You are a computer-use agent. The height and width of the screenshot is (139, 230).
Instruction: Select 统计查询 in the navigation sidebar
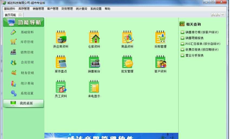tap(22, 83)
